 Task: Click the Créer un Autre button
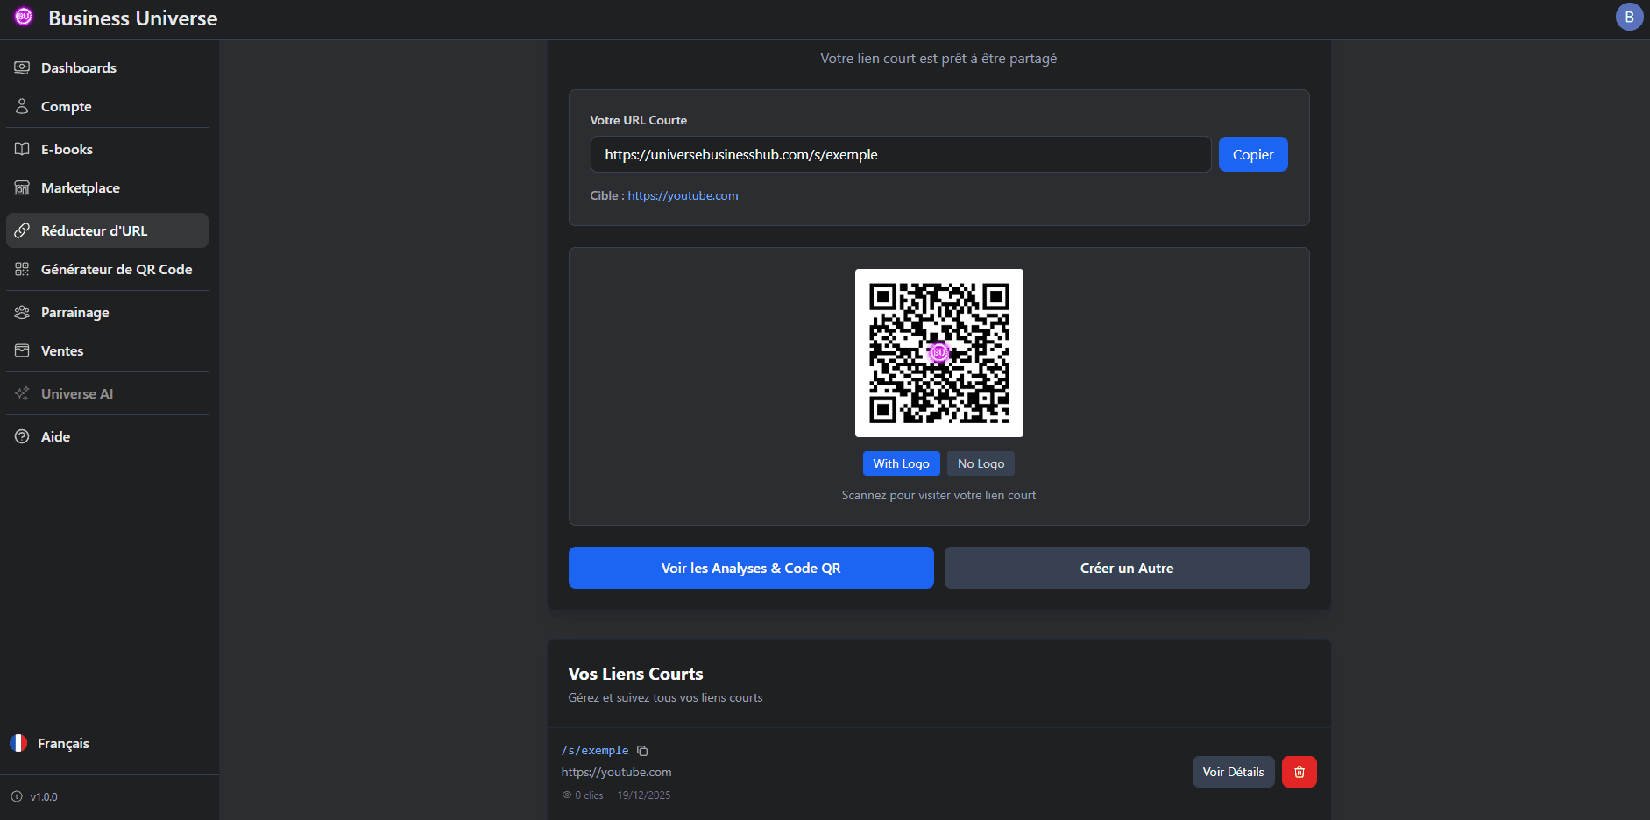pyautogui.click(x=1126, y=568)
